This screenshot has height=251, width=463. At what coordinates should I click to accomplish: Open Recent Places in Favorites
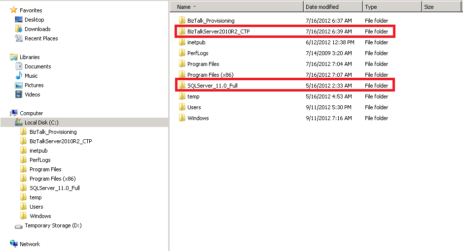(41, 38)
